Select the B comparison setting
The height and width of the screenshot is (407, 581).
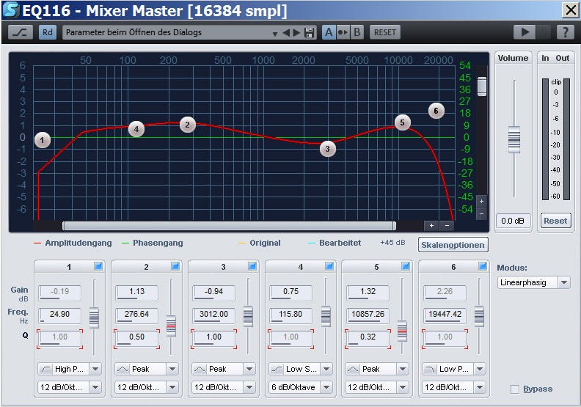[x=357, y=32]
